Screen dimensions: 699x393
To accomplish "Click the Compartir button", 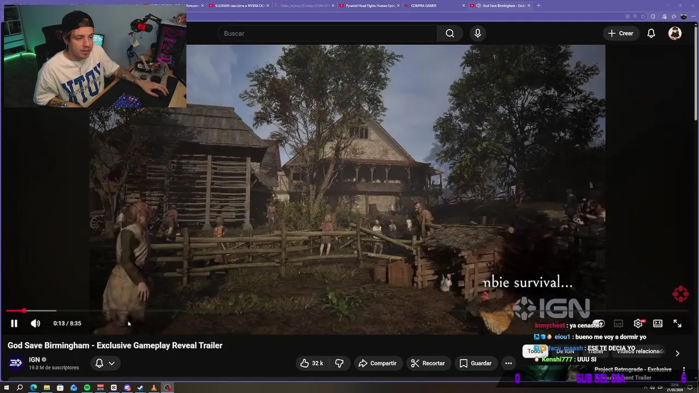I will pyautogui.click(x=377, y=363).
